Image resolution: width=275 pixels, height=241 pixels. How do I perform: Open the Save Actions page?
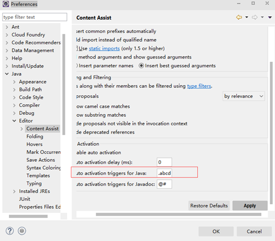pos(41,160)
